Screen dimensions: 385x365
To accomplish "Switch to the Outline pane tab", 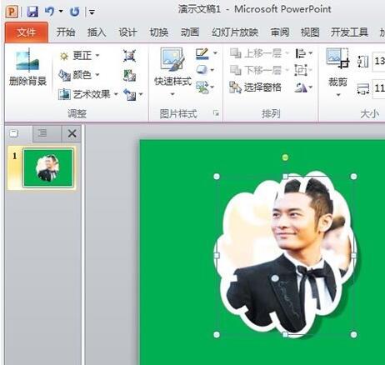I will (x=42, y=133).
